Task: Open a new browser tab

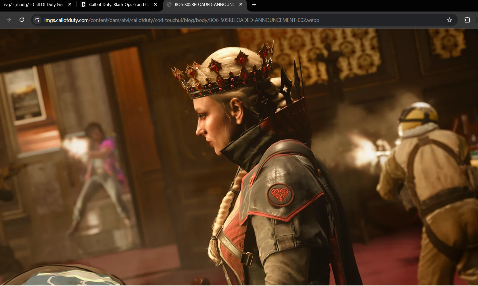Action: point(254,5)
